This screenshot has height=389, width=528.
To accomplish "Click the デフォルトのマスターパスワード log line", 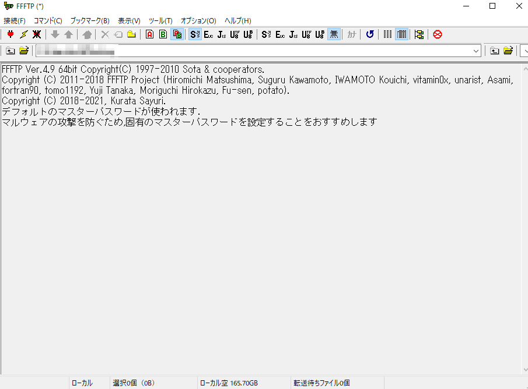I will coord(101,111).
